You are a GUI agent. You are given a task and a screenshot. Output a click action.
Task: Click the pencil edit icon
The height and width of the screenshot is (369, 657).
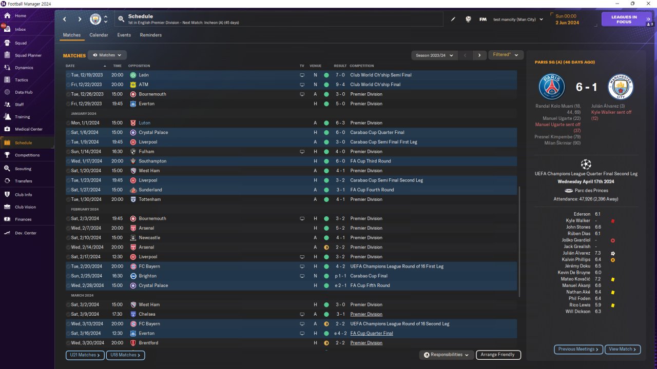coord(453,19)
